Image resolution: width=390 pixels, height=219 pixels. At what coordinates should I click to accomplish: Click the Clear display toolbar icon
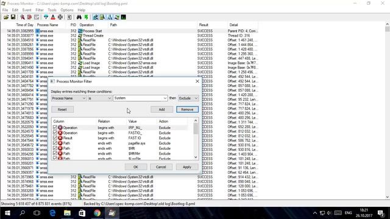tap(37, 17)
